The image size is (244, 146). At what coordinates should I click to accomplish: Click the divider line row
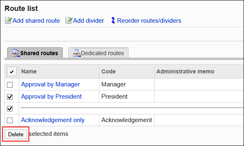pos(132,108)
